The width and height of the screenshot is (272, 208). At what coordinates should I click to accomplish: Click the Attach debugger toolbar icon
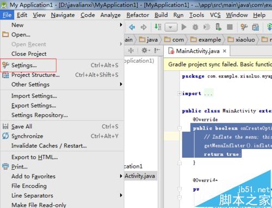(x=207, y=27)
